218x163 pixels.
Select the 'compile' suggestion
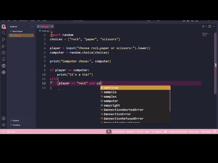click(x=135, y=92)
